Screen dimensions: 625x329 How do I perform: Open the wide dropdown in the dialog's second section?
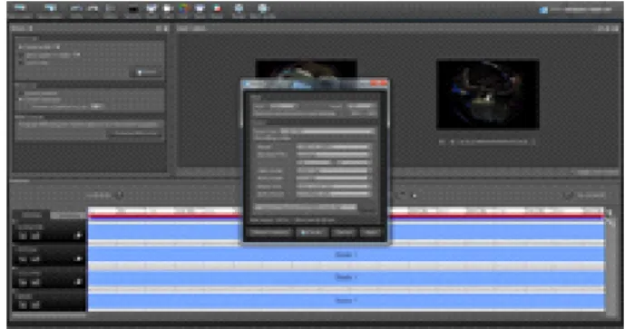[x=327, y=131]
